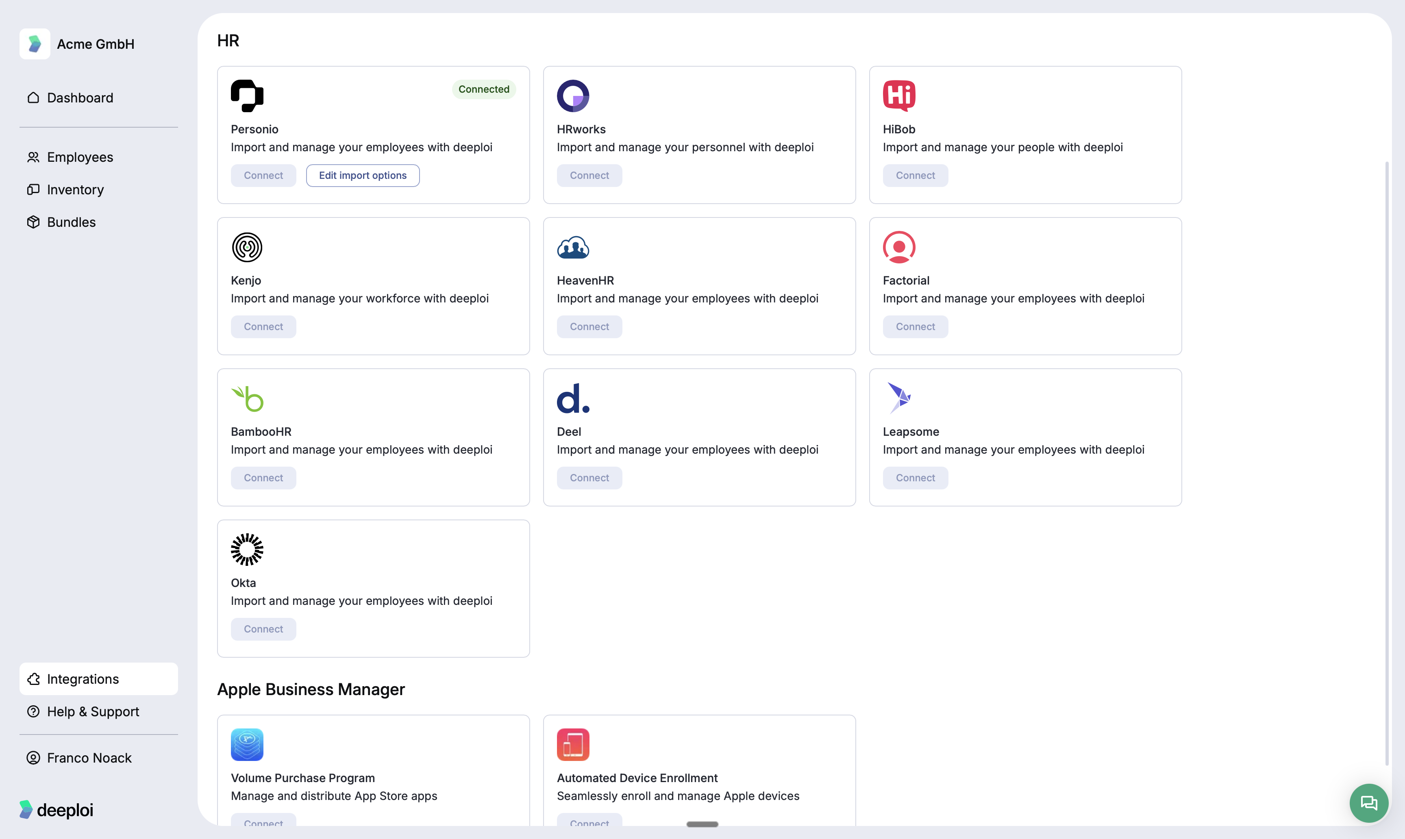Click the Automated Device Enrollment title
This screenshot has width=1405, height=839.
tap(637, 778)
